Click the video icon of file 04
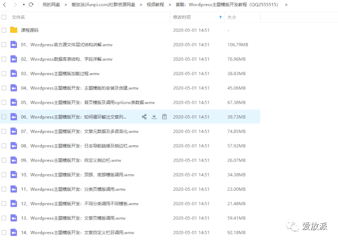The width and height of the screenshot is (338, 241). (14, 88)
